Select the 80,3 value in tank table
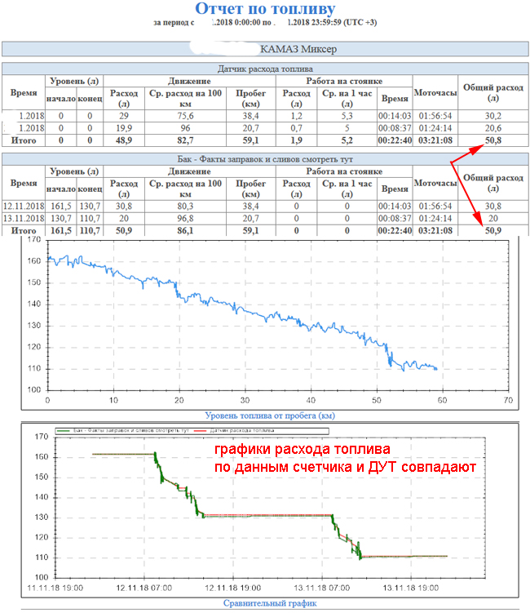Screen dimensions: 530x613 tap(187, 207)
